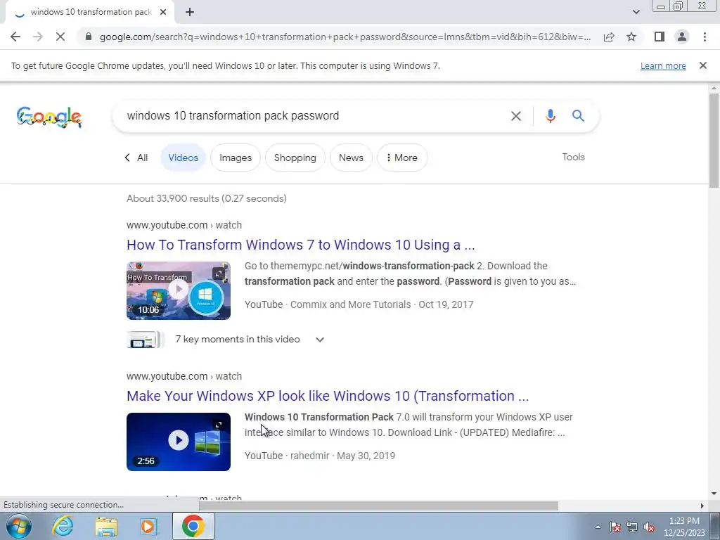Open How To Transform Windows 7 result
Image resolution: width=720 pixels, height=540 pixels.
click(301, 245)
